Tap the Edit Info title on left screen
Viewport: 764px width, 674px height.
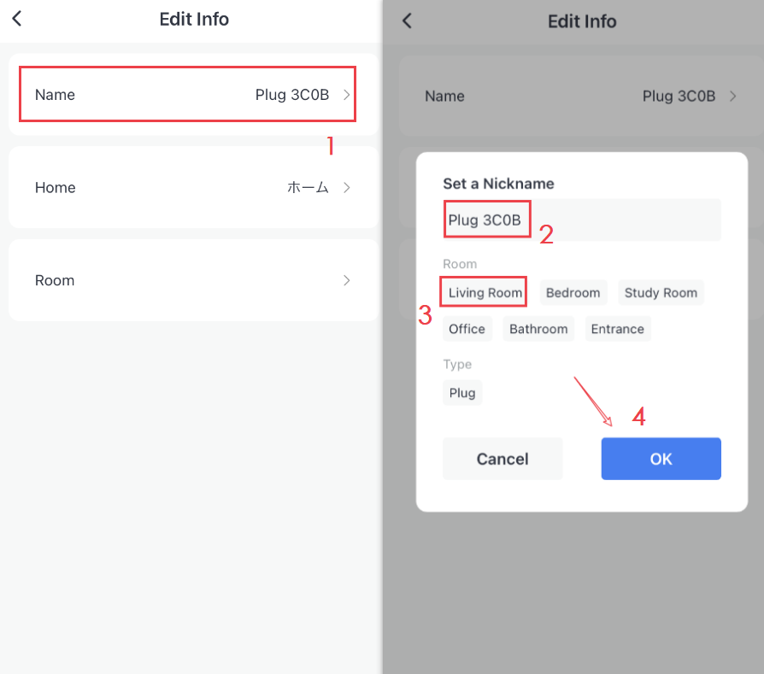coord(194,19)
